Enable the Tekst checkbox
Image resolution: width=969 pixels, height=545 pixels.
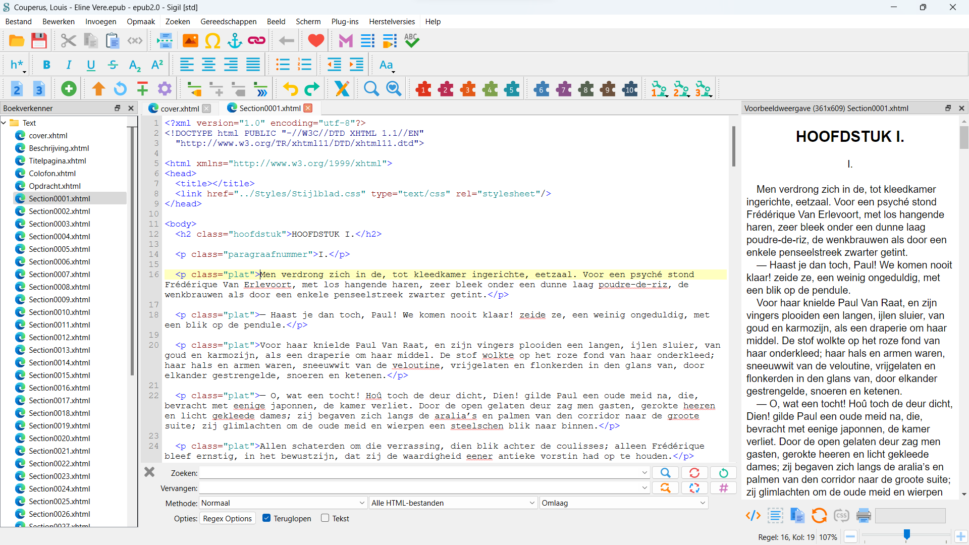click(325, 518)
